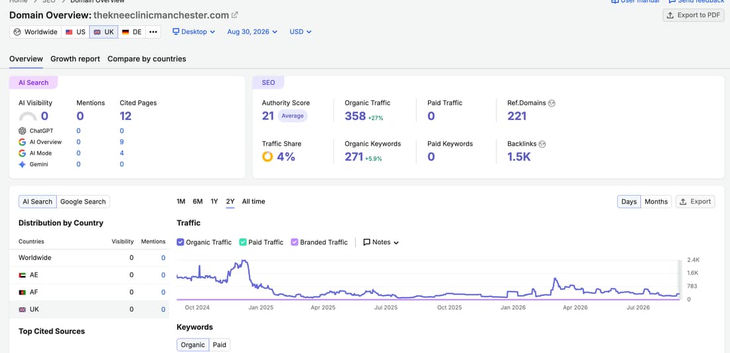730x353 pixels.
Task: Toggle the Branded Traffic checkbox
Action: tap(294, 242)
